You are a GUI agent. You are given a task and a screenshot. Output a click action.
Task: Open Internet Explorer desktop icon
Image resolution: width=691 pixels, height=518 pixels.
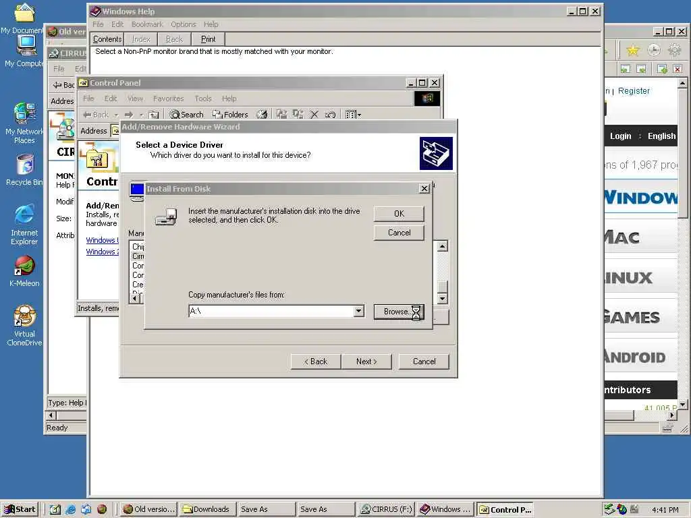coord(24,225)
